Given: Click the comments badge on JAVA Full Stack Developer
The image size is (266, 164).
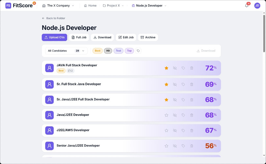Looking at the screenshot, I should [x=70, y=71].
